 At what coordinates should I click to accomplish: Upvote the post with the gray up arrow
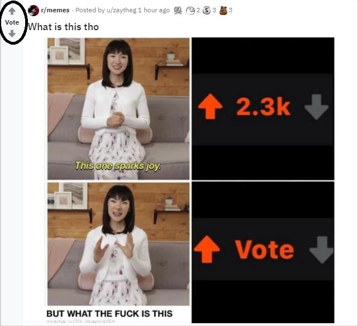point(12,11)
